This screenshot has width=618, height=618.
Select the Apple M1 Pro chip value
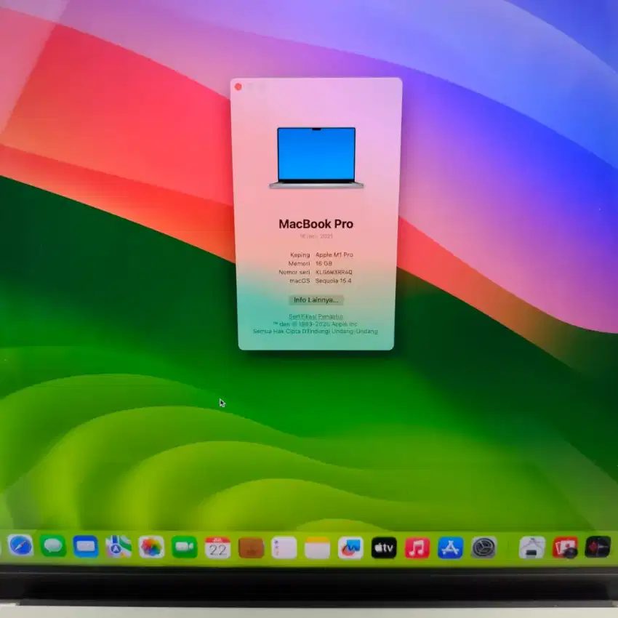point(334,255)
